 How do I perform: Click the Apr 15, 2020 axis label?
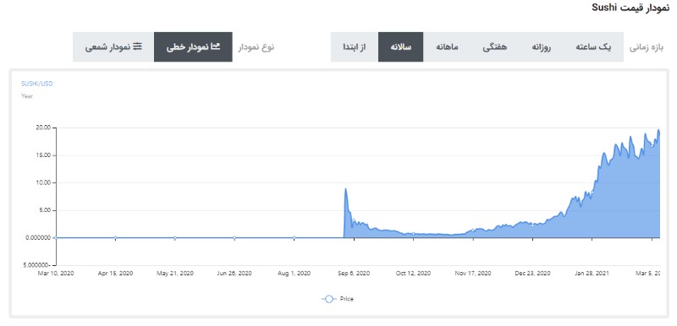[x=115, y=274]
